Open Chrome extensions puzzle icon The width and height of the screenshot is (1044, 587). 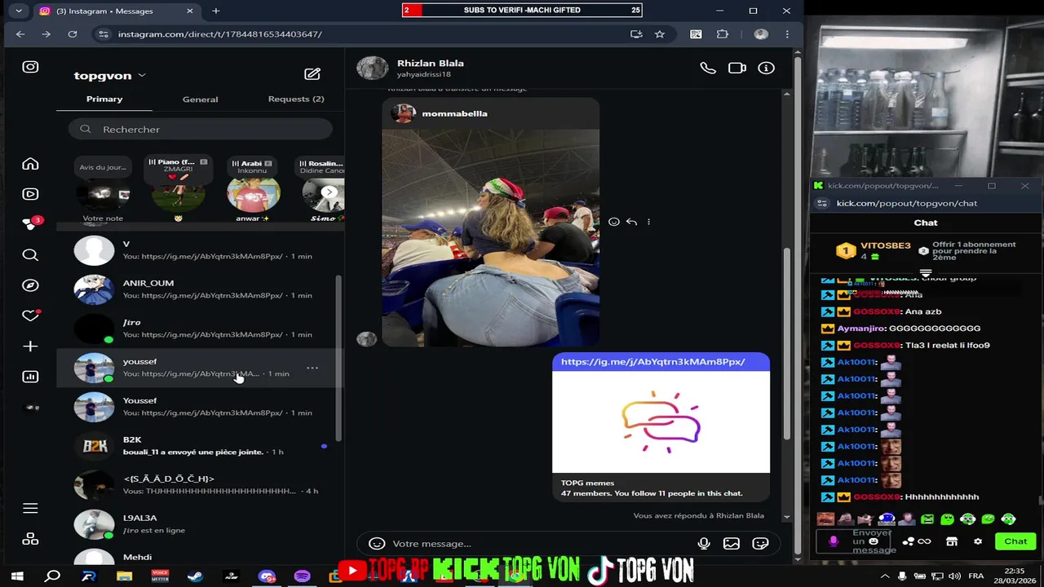[x=723, y=34]
